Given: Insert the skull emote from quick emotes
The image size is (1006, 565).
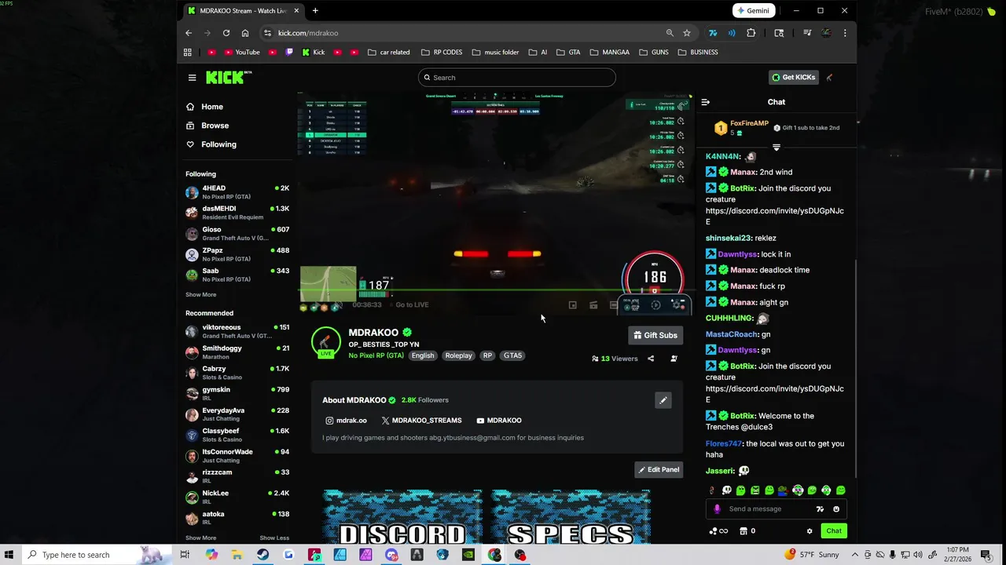Looking at the screenshot, I should tap(727, 490).
